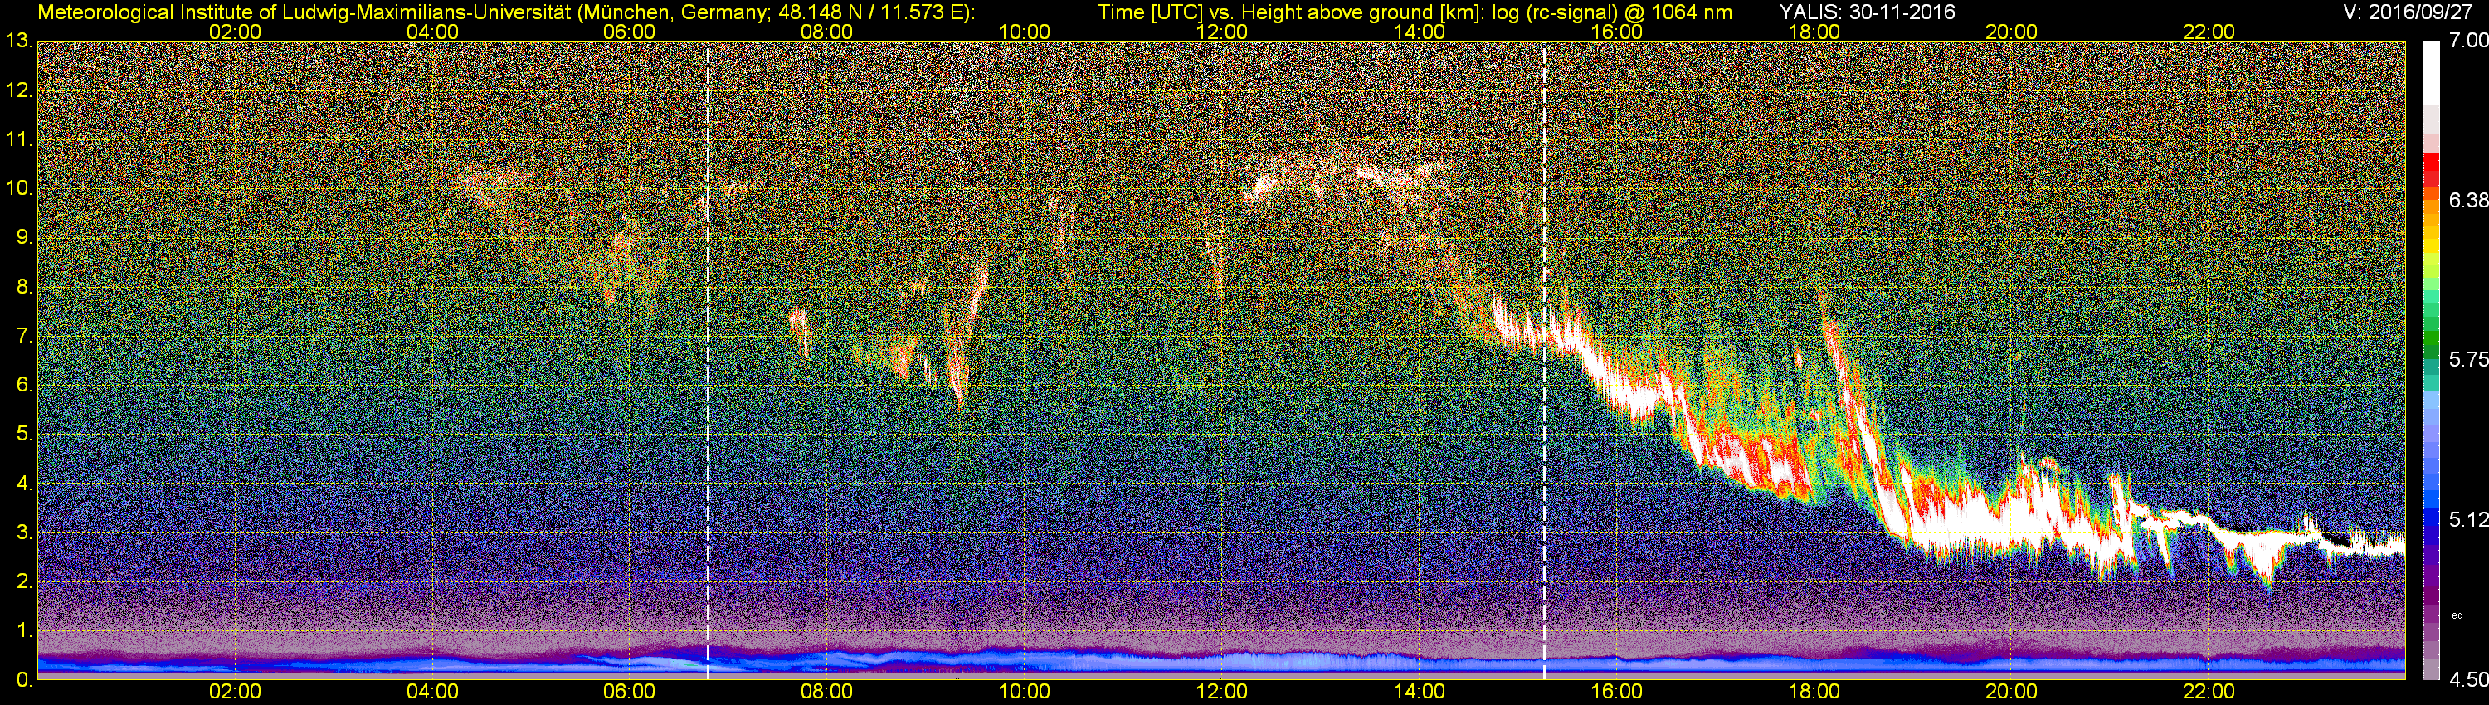This screenshot has width=2489, height=705.
Task: Click the 1 km height axis label
Action: point(23,630)
